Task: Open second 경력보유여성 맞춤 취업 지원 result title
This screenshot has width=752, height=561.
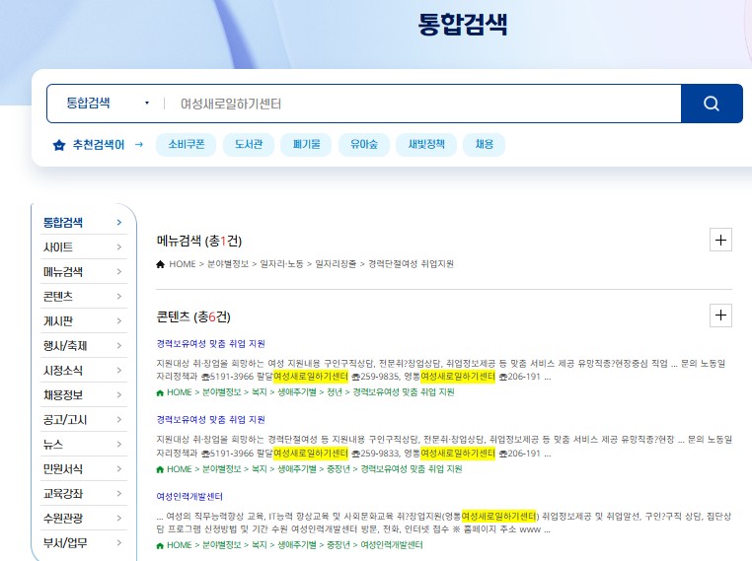Action: coord(210,420)
